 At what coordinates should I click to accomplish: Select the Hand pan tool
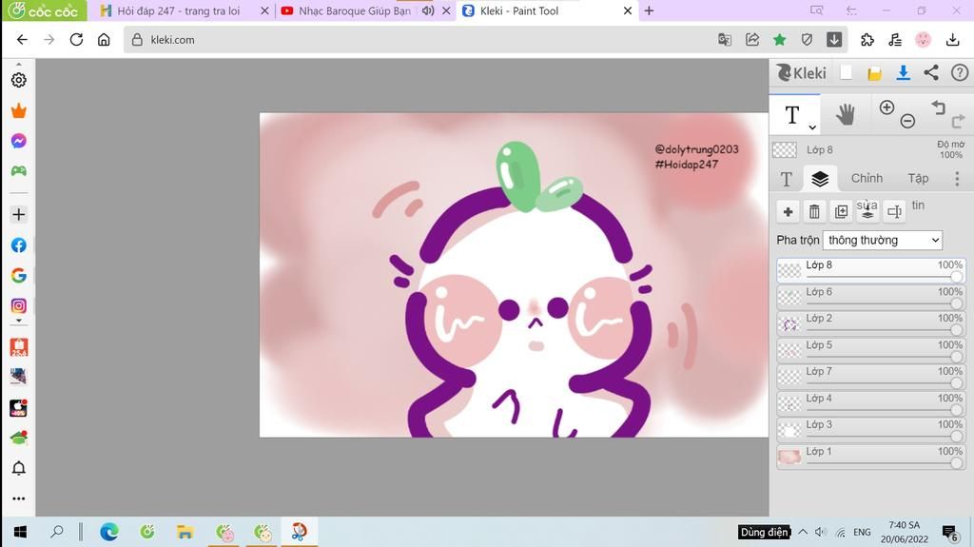pos(845,115)
